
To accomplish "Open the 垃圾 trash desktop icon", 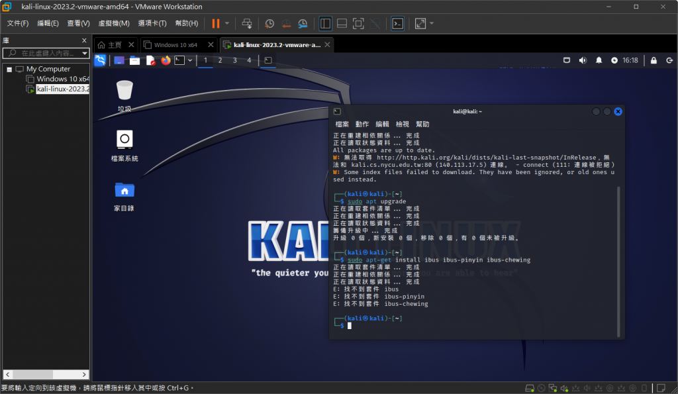I will point(124,95).
